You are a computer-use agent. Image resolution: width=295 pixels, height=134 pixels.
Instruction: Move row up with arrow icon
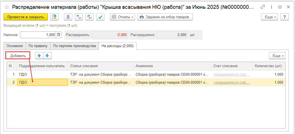click(39, 56)
